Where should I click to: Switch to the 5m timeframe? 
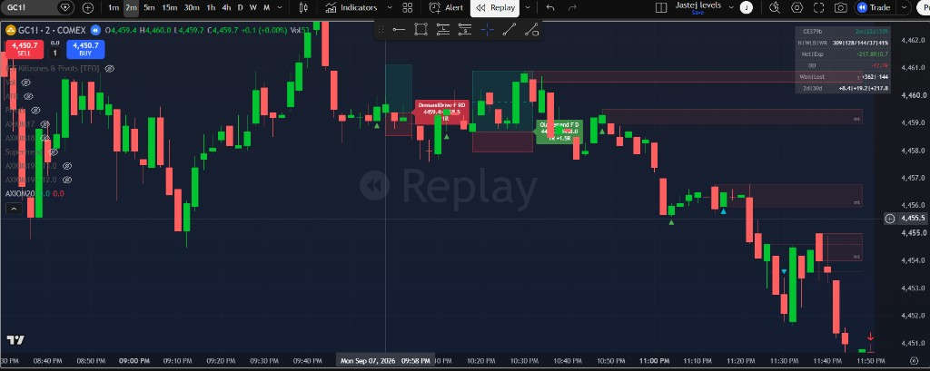[150, 7]
